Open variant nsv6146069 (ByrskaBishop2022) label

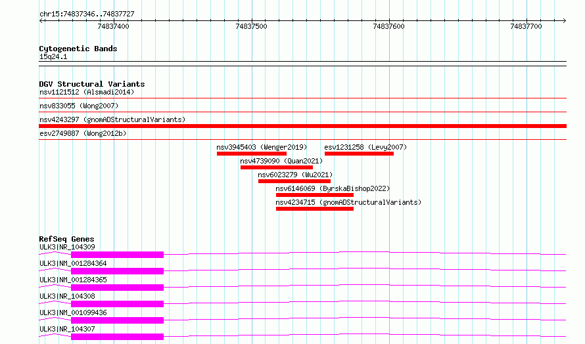point(333,188)
